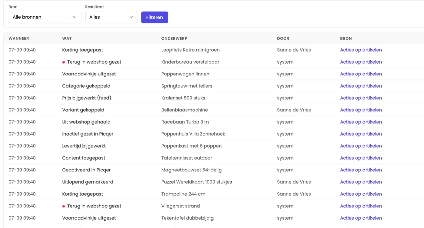
Task: Click the Filteren button
Action: point(154,17)
